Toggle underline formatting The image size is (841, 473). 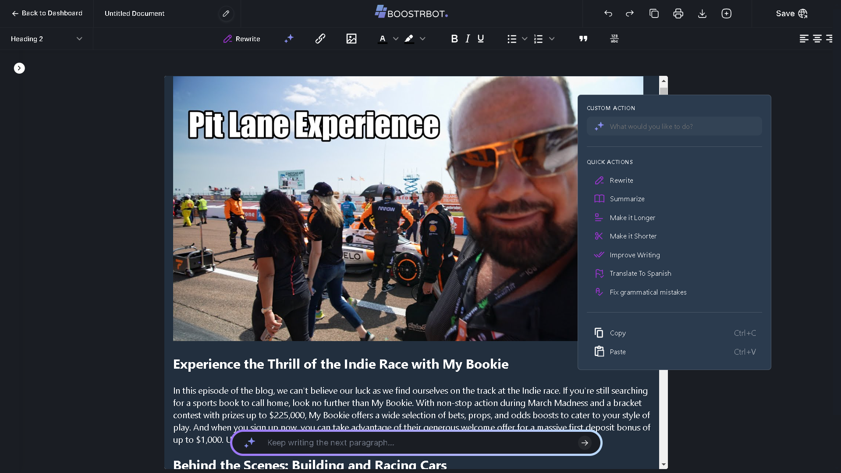tap(481, 39)
